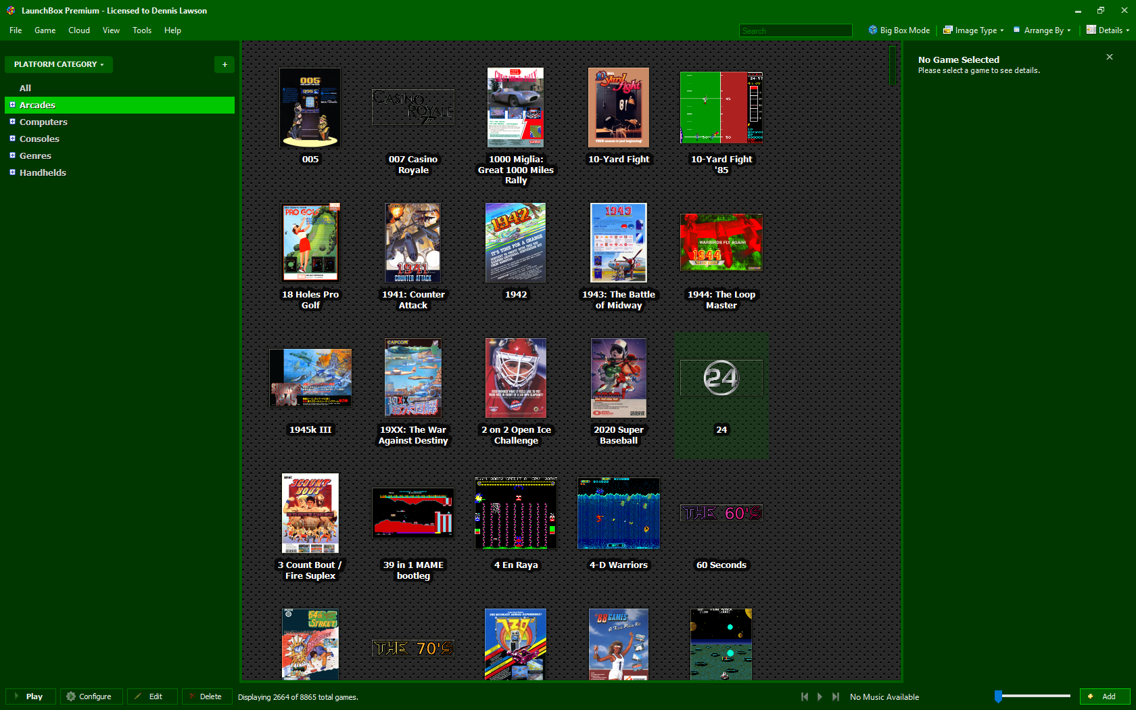Viewport: 1136px width, 710px height.
Task: Select 1000 Miglia box art
Action: click(x=516, y=108)
